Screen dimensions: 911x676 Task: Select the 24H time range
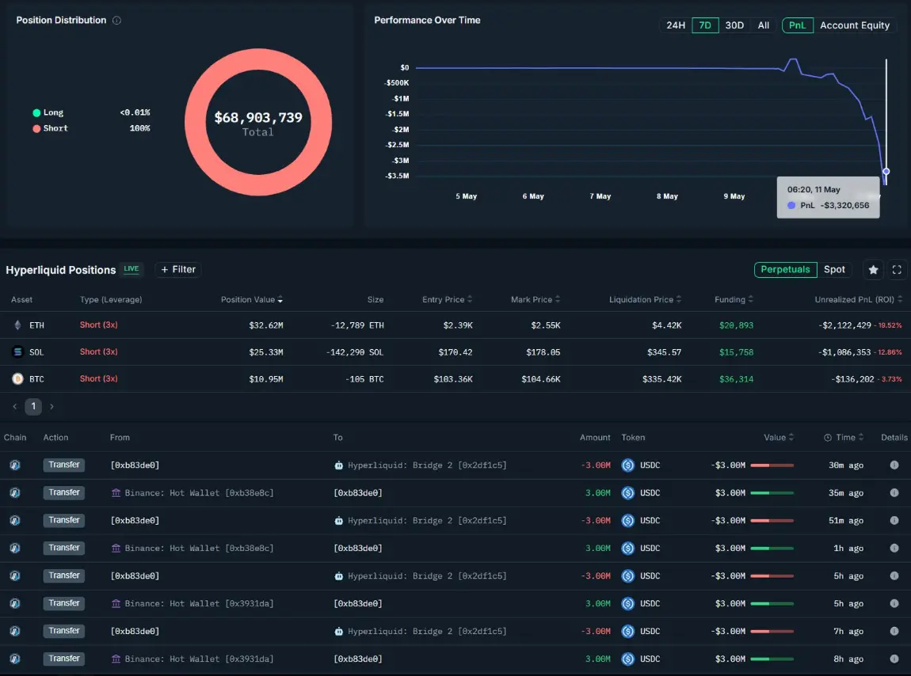(675, 25)
